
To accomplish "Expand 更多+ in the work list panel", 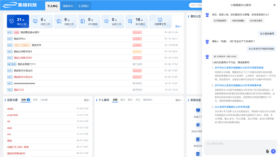I will tap(178, 26).
